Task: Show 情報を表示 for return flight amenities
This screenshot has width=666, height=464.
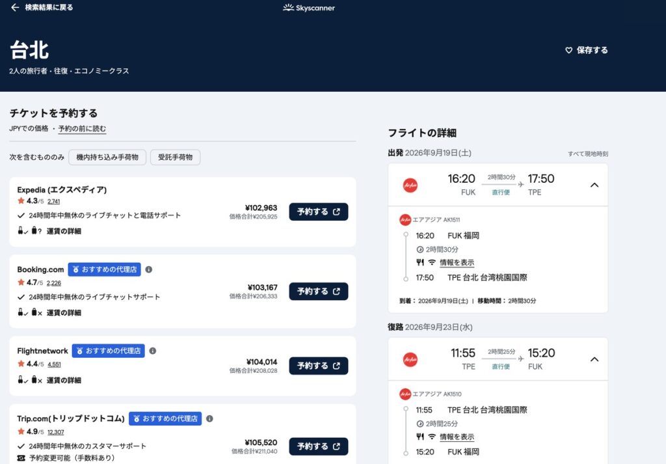Action: click(x=457, y=437)
